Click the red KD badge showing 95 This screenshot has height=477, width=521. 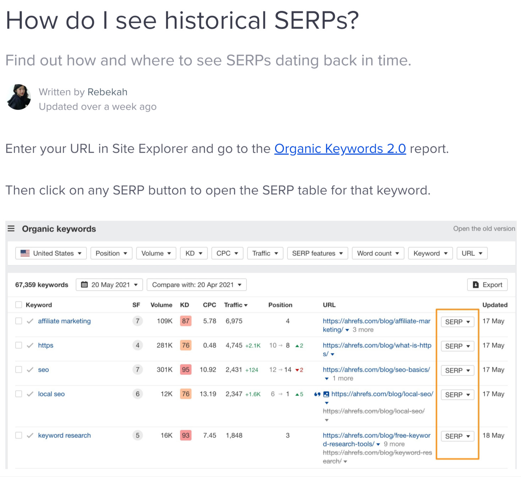(185, 370)
